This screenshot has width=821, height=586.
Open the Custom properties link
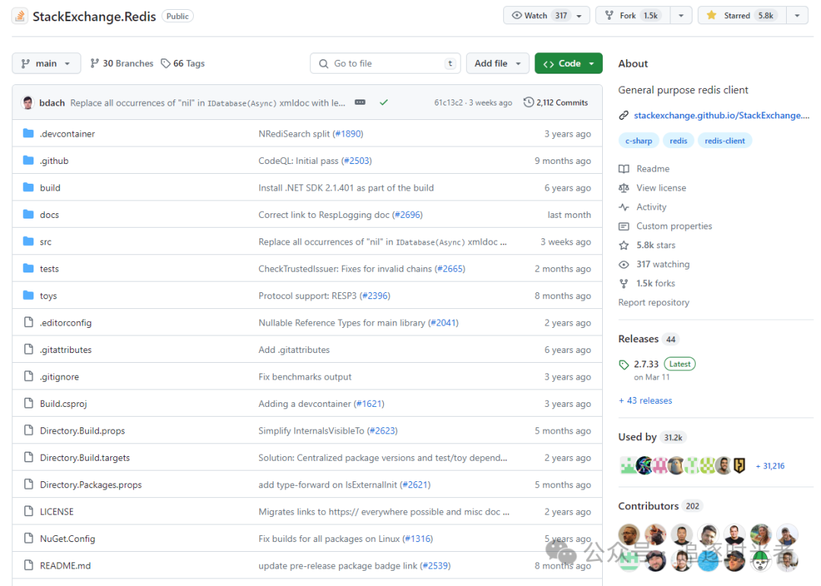pyautogui.click(x=665, y=226)
